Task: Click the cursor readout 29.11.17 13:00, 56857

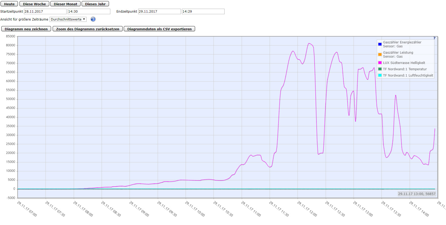Action: pos(417,194)
